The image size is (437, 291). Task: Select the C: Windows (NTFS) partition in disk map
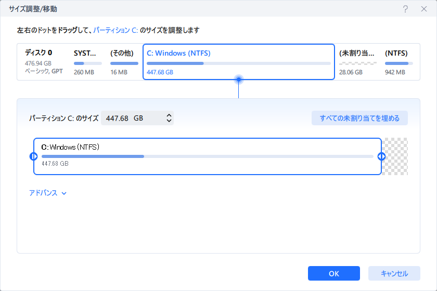239,62
